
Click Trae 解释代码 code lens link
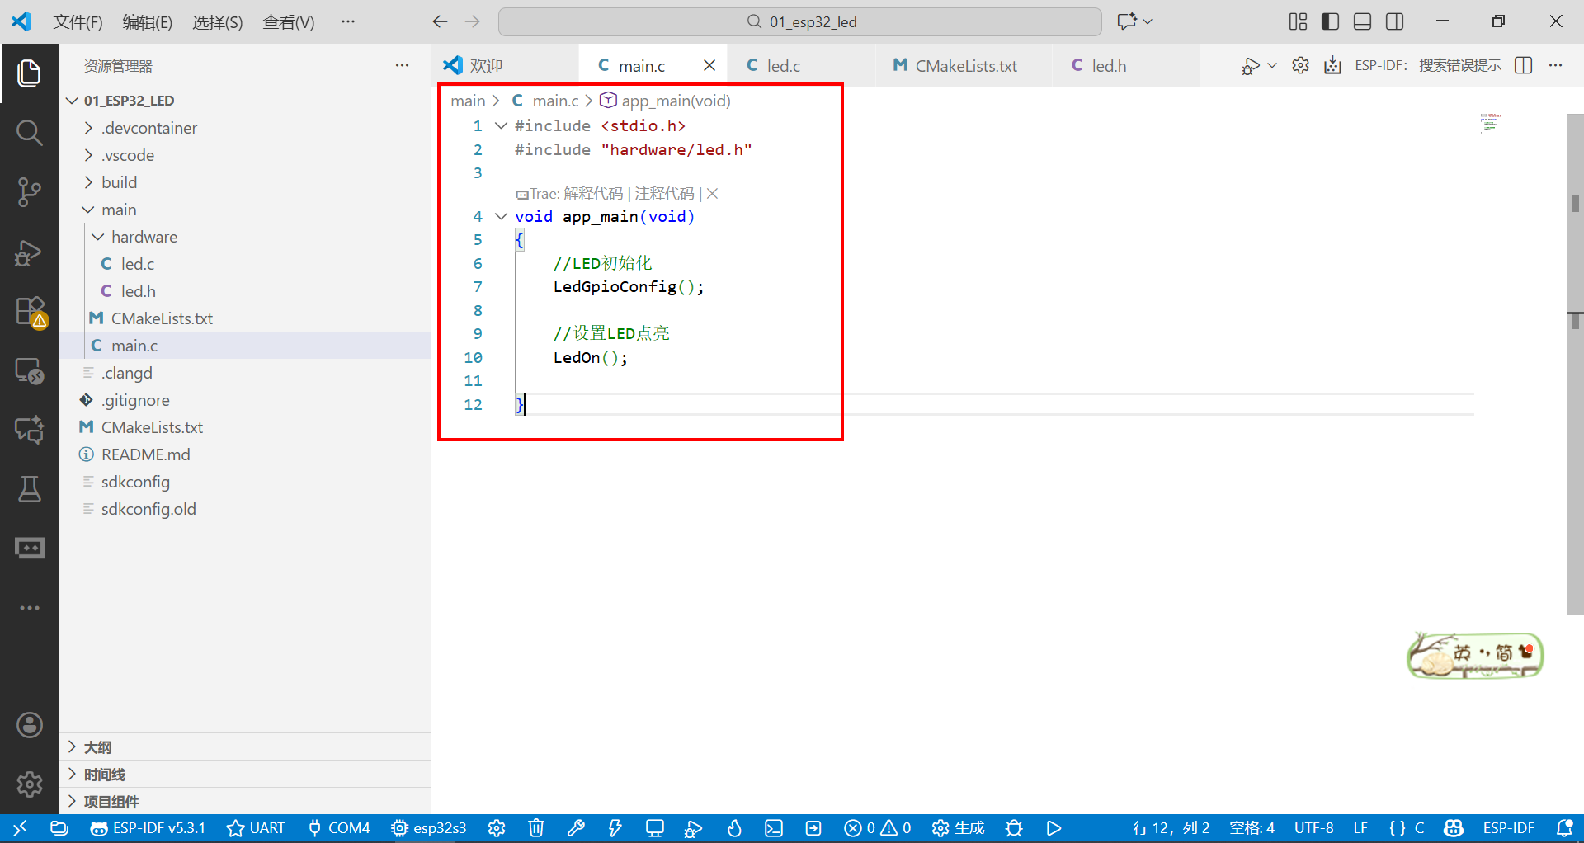(x=593, y=194)
